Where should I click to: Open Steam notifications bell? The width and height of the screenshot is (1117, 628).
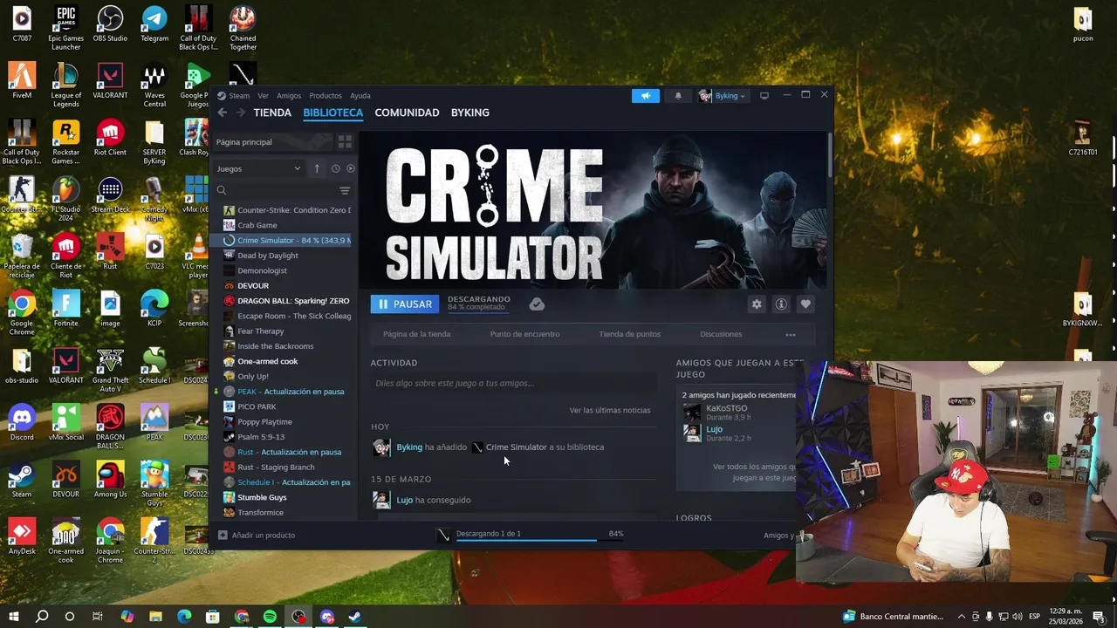tap(678, 96)
